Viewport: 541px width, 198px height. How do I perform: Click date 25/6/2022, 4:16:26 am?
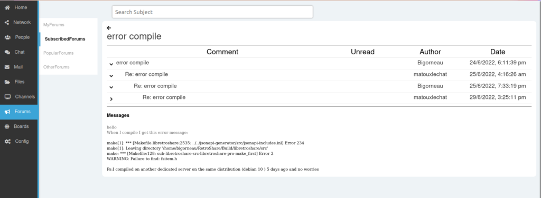(498, 74)
